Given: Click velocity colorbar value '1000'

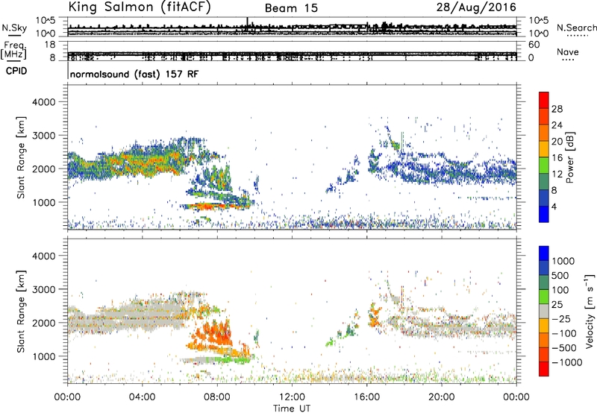Looking at the screenshot, I should click(563, 261).
